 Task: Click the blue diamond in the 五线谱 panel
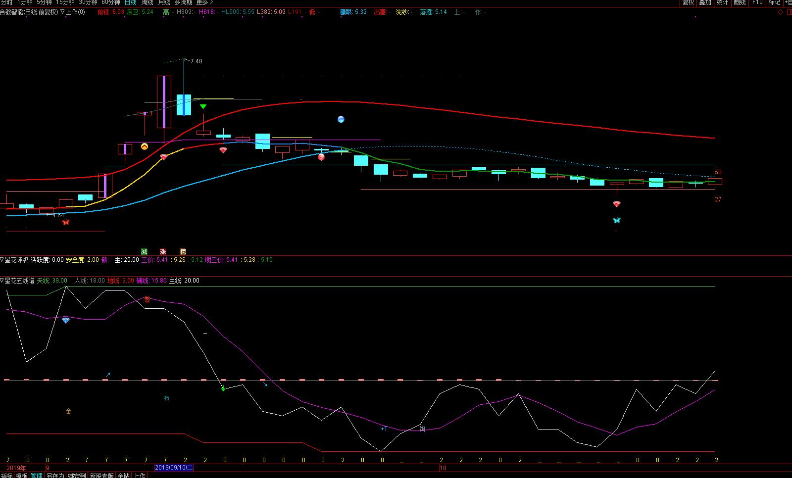coord(66,321)
